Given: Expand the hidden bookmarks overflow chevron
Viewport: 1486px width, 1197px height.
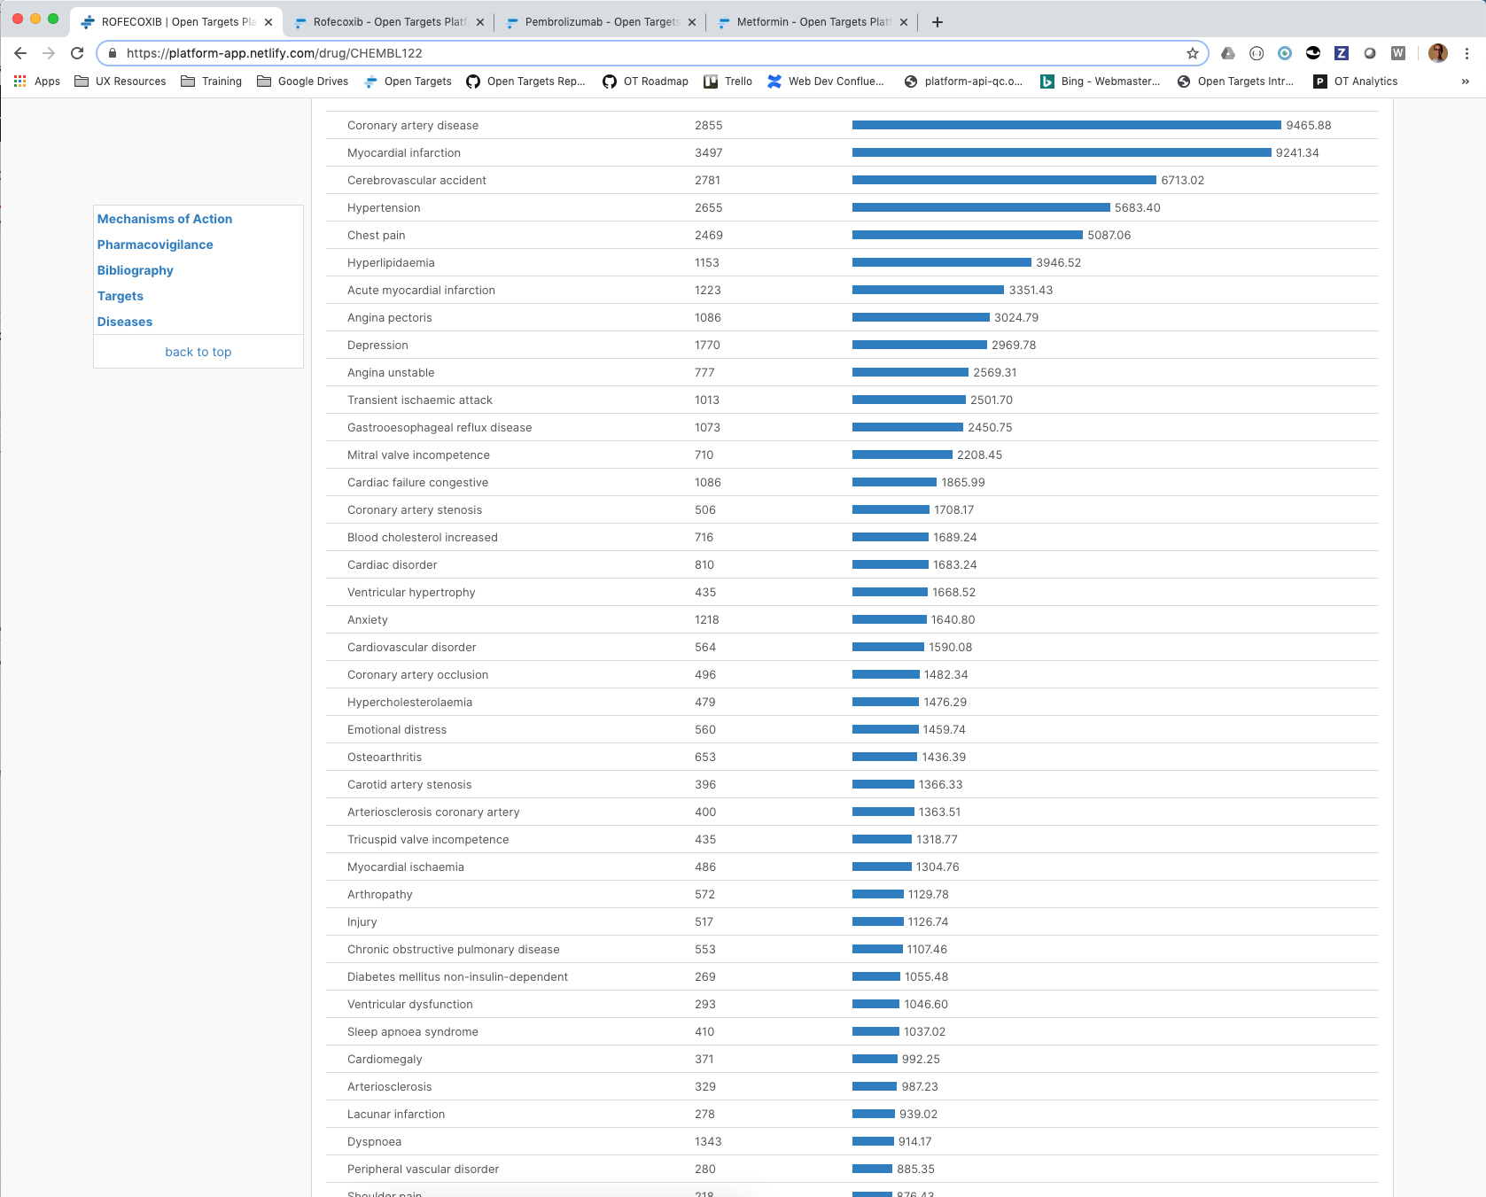Looking at the screenshot, I should (1461, 81).
